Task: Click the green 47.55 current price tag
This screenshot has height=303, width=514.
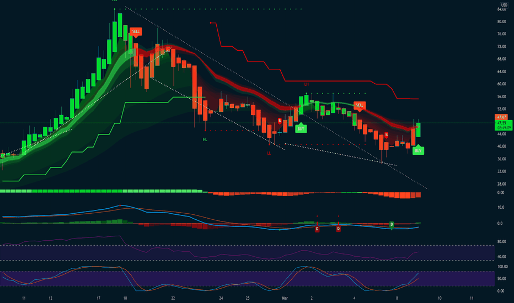Action: [501, 123]
